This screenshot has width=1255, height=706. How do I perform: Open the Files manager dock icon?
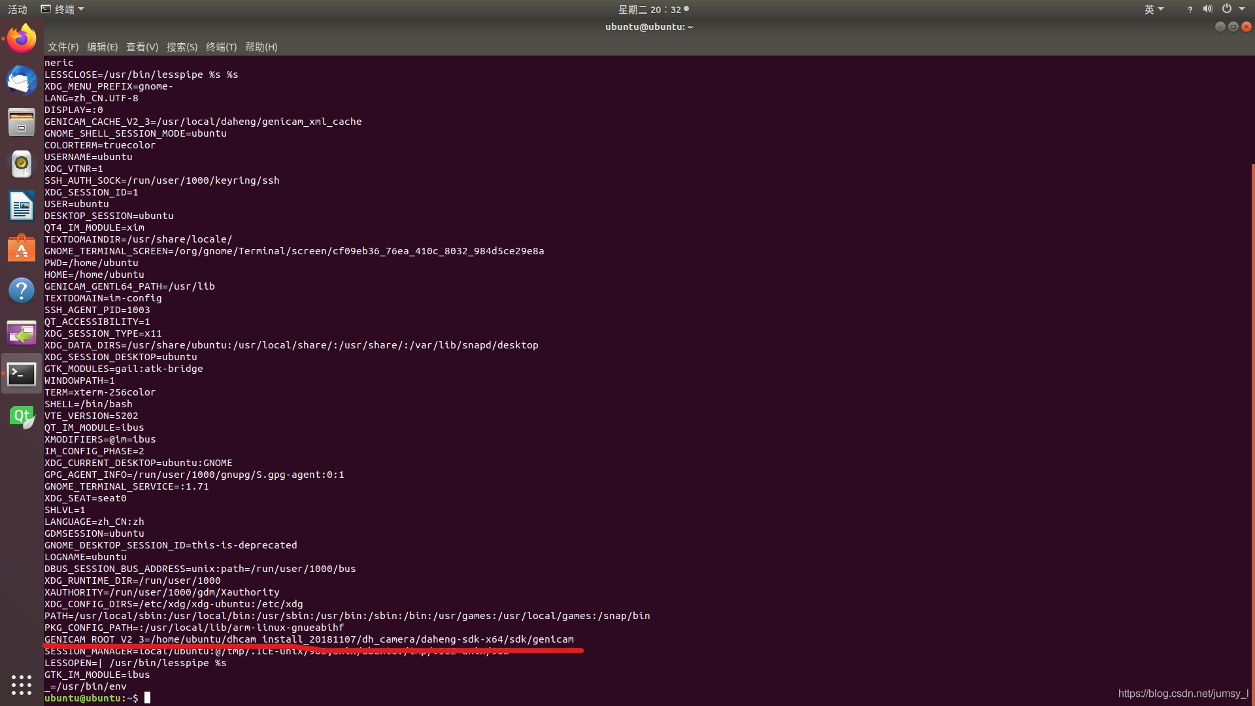[x=22, y=122]
